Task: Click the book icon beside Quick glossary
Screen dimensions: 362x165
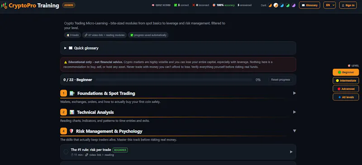Action: pyautogui.click(x=71, y=48)
